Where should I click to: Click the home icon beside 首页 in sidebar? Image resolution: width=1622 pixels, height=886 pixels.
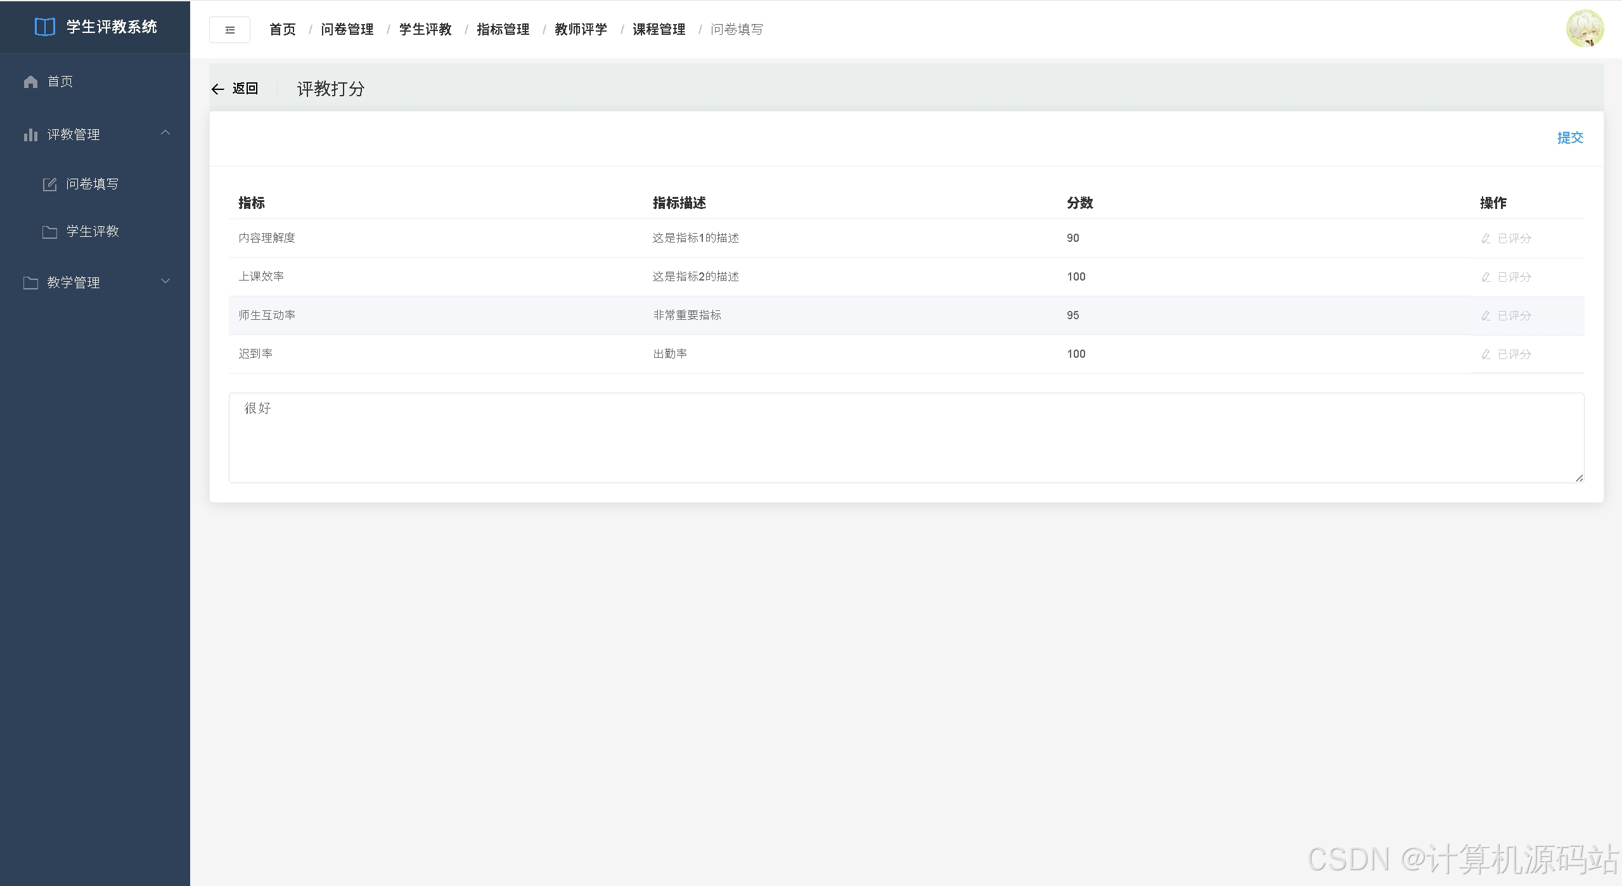tap(30, 82)
